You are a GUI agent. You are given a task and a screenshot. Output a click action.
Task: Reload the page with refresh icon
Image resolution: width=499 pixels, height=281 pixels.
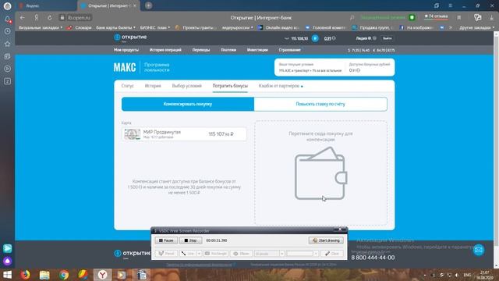click(50, 17)
